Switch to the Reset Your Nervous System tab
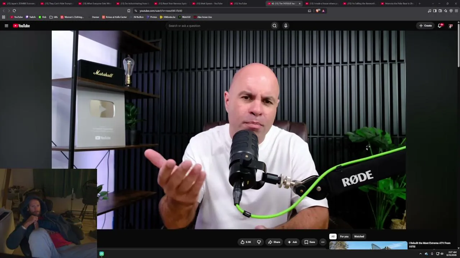 (x=170, y=4)
